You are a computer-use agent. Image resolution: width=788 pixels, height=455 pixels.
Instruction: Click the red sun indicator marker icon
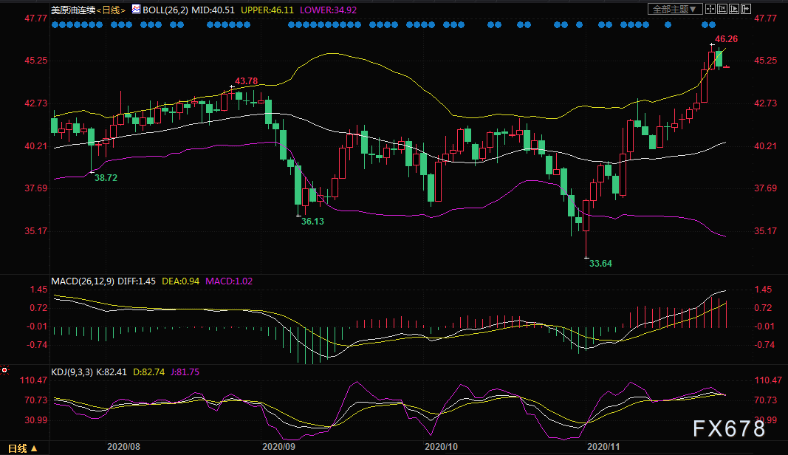click(4, 370)
